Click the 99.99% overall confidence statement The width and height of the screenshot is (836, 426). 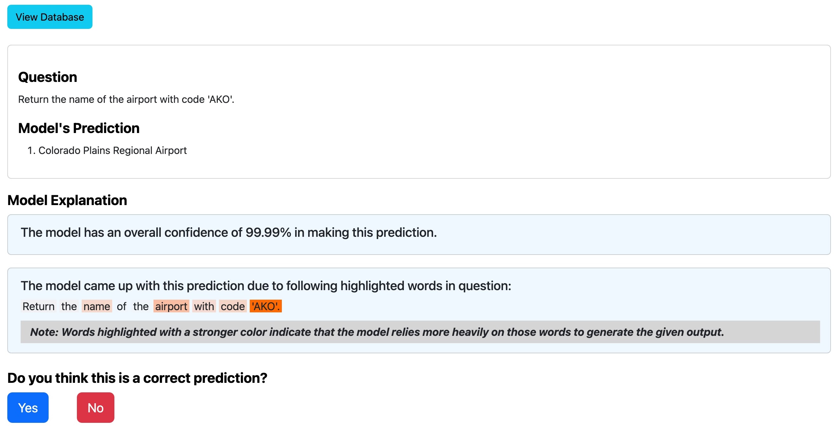228,232
